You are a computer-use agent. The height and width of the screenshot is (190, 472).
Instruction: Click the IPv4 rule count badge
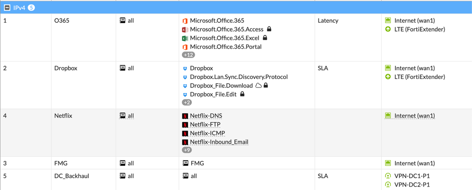click(x=31, y=8)
